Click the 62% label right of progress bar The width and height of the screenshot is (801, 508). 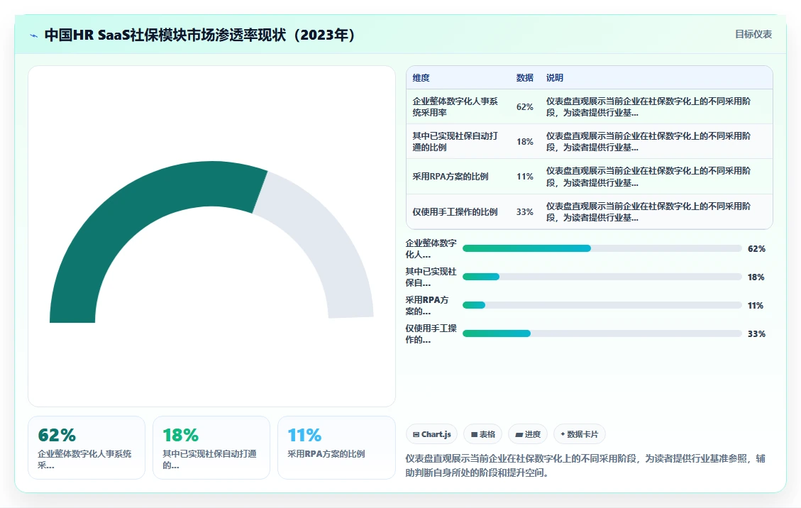756,249
